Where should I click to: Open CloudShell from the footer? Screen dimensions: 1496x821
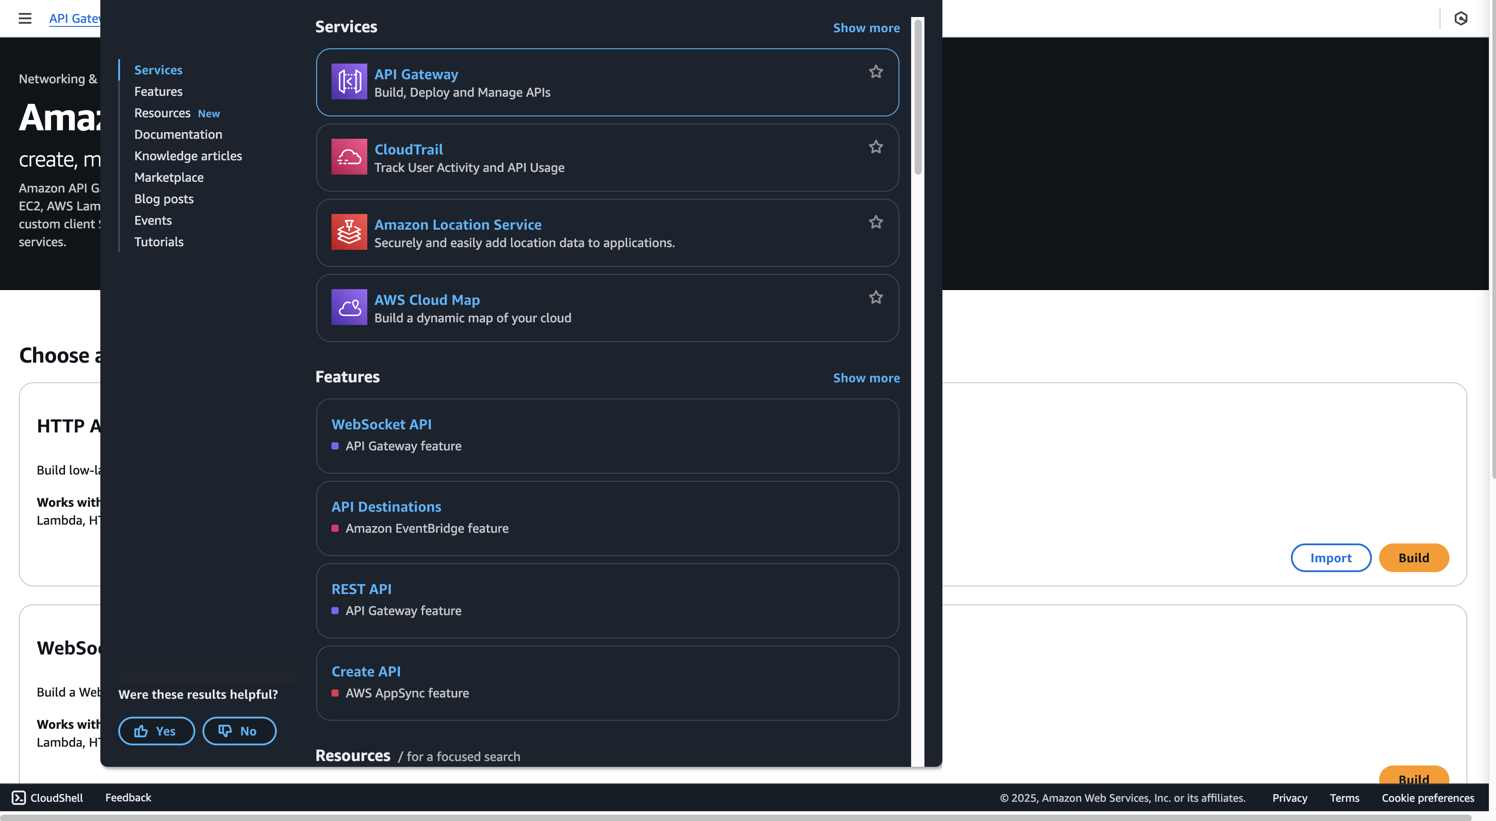click(47, 798)
